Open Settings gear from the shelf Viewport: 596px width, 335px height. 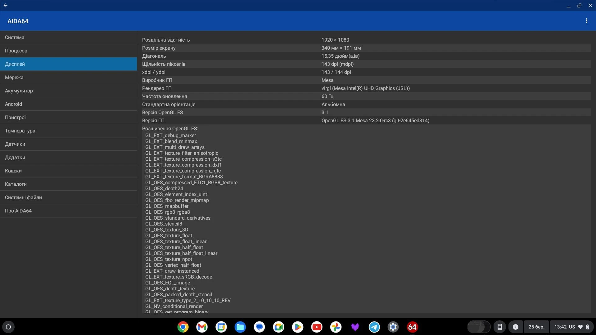[393, 327]
